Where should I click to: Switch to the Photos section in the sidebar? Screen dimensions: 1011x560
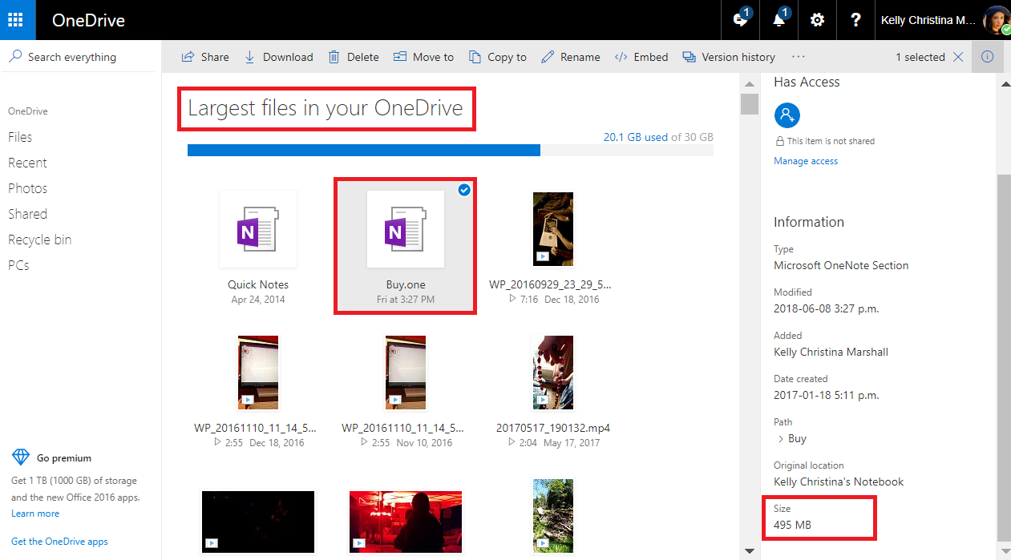26,187
